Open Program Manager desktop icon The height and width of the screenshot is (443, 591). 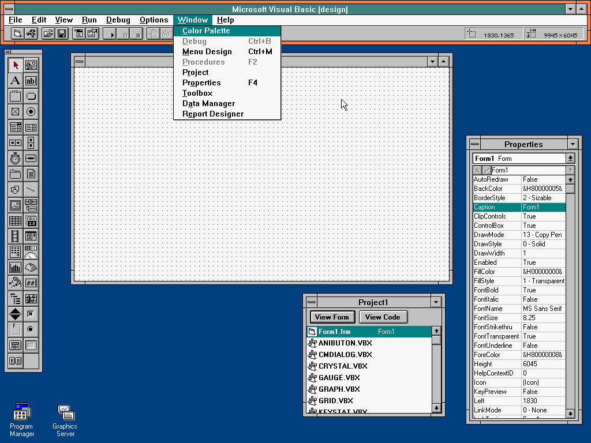point(22,420)
